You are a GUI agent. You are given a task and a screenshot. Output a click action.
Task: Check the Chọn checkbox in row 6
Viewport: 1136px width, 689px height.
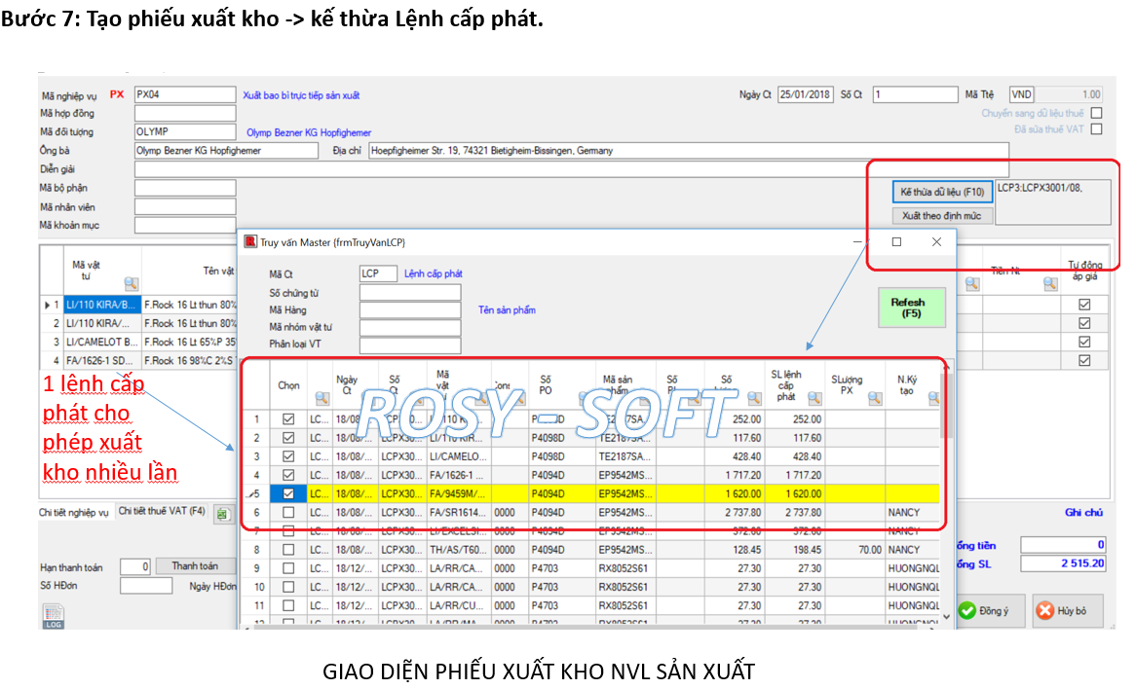(x=288, y=512)
